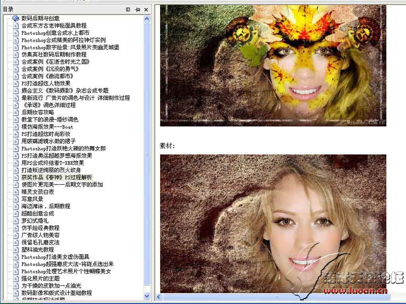
Task: Open 摄会主义《数码摄影》杂志合成专题
Action: pyautogui.click(x=65, y=91)
